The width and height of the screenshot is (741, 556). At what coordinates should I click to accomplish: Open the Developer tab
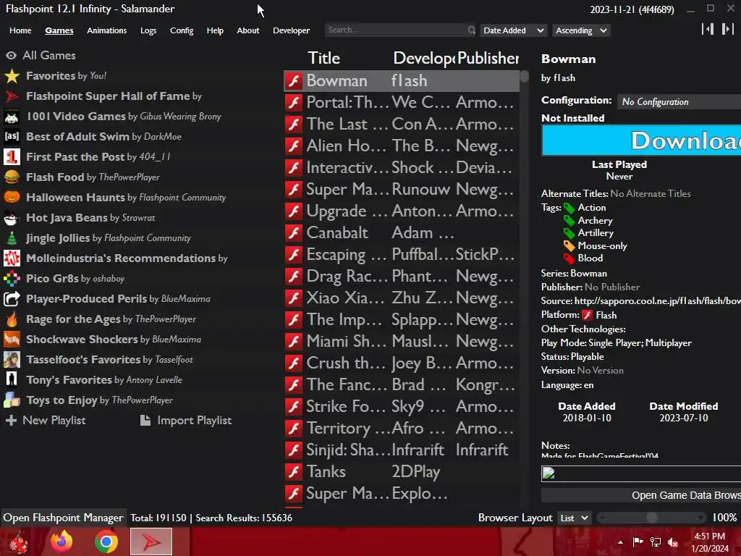coord(291,30)
